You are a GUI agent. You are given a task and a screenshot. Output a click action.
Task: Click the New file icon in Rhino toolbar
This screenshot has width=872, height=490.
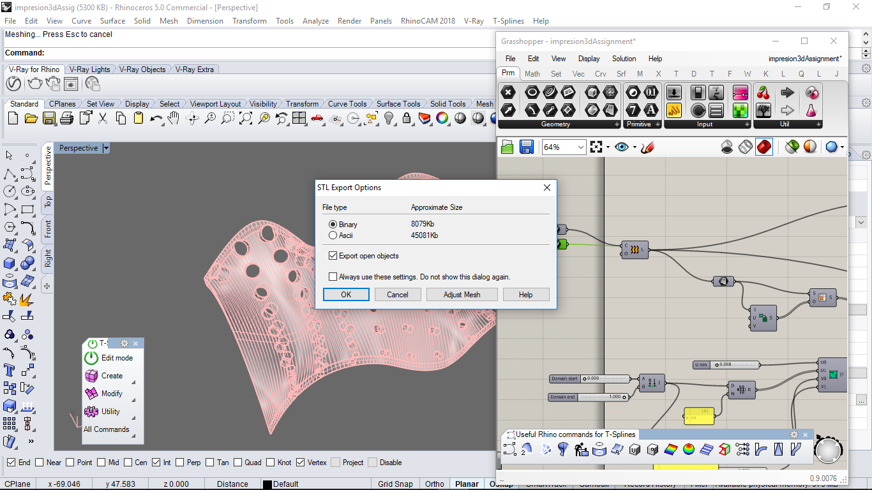[x=13, y=118]
